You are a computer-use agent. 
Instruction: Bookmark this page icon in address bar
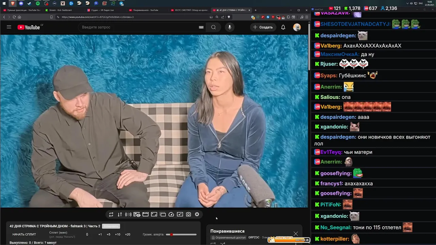[x=51, y=17]
